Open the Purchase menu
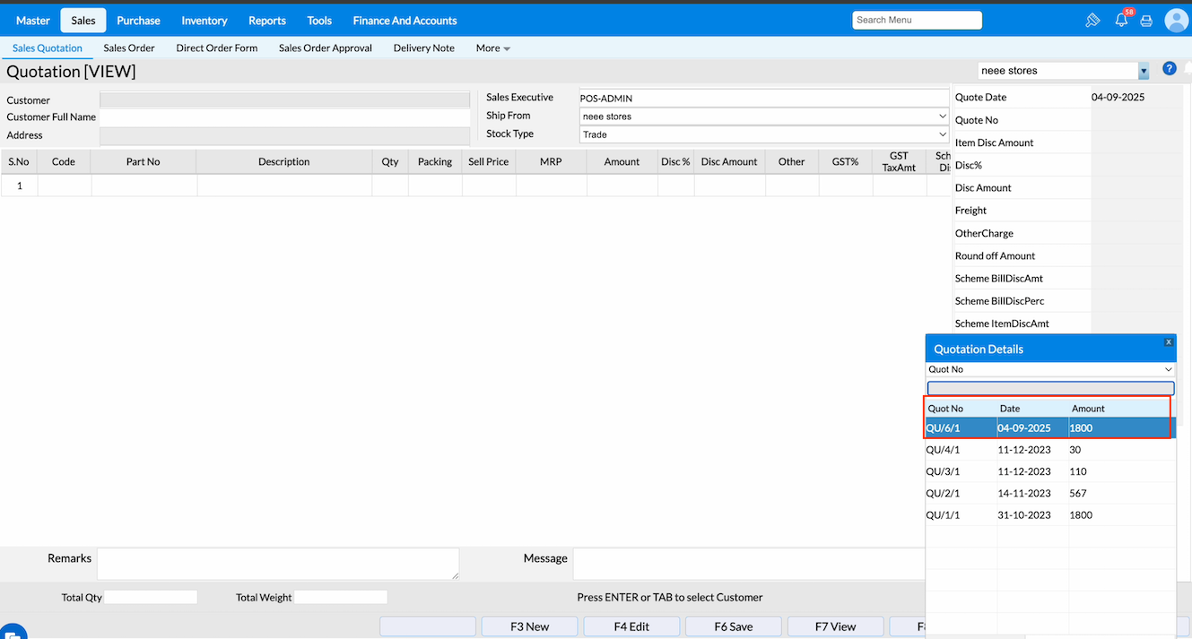Screen dimensions: 1192x639 (138, 21)
